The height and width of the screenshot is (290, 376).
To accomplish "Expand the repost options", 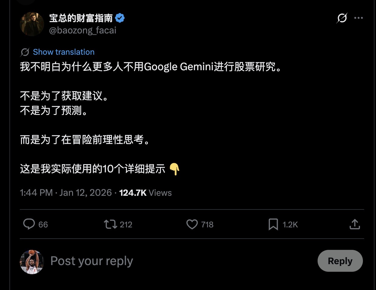I will (110, 224).
